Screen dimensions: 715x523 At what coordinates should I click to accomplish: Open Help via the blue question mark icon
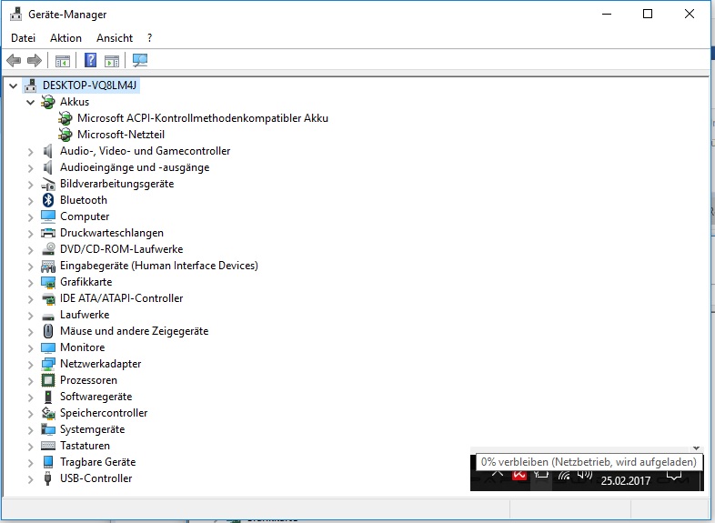[x=91, y=60]
